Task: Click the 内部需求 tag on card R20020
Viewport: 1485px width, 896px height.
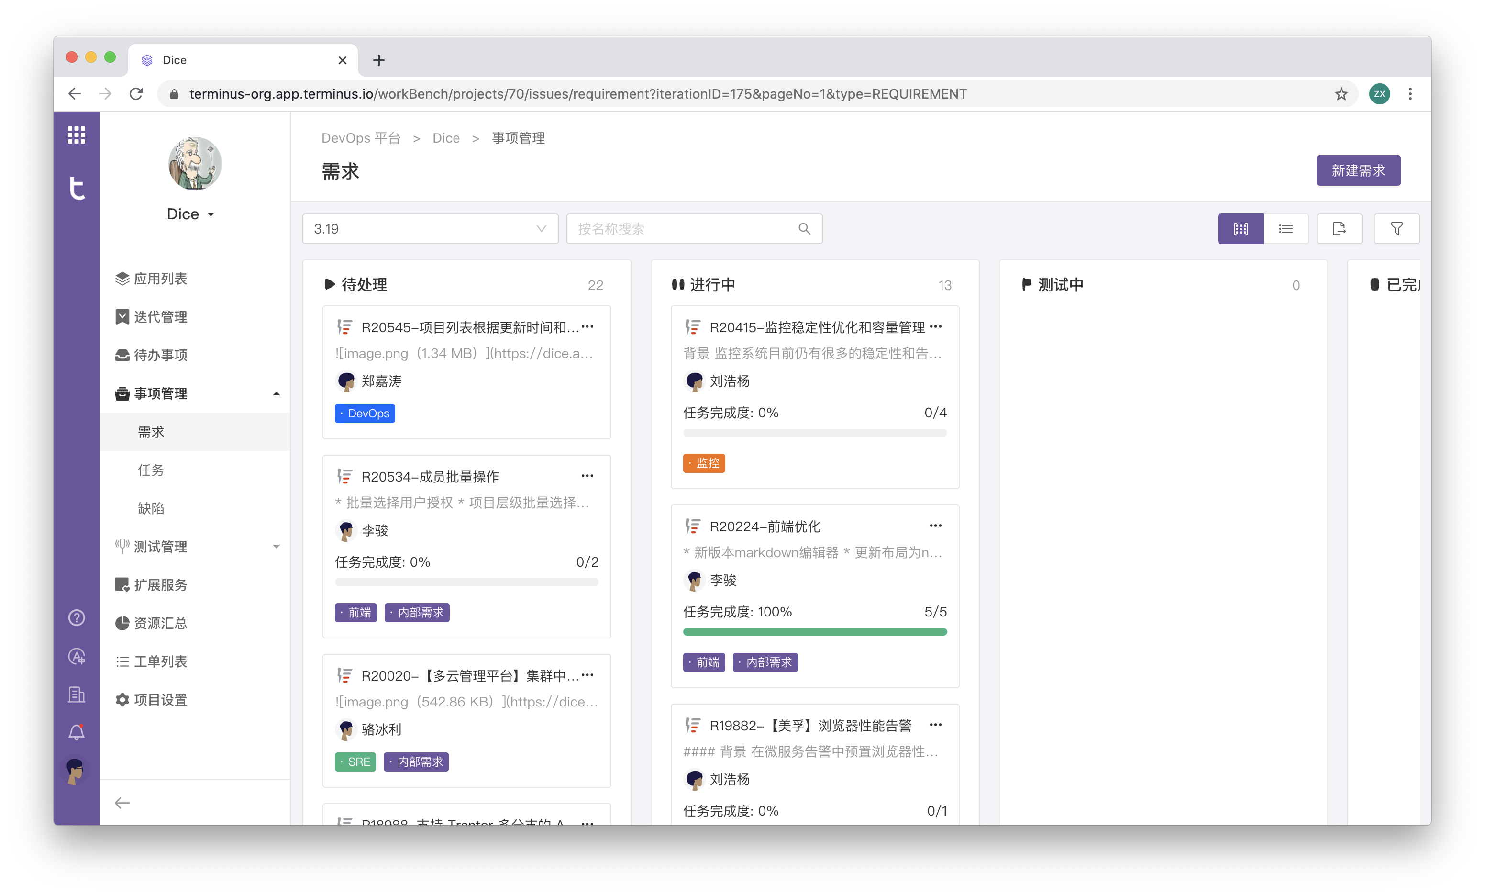Action: 416,762
